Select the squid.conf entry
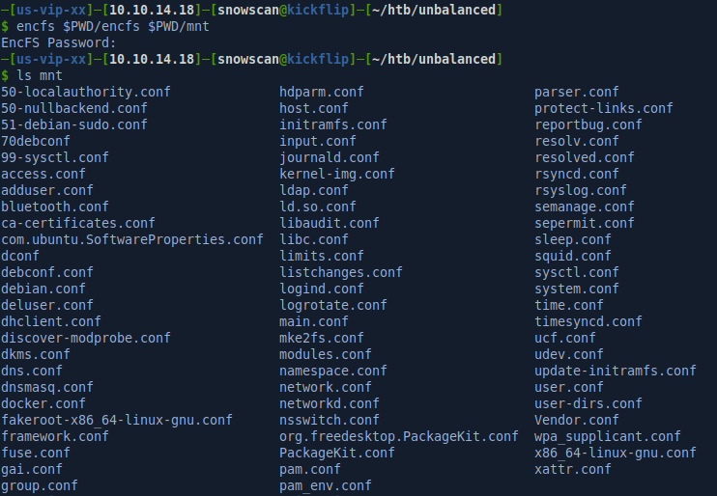The height and width of the screenshot is (496, 717). click(x=573, y=256)
